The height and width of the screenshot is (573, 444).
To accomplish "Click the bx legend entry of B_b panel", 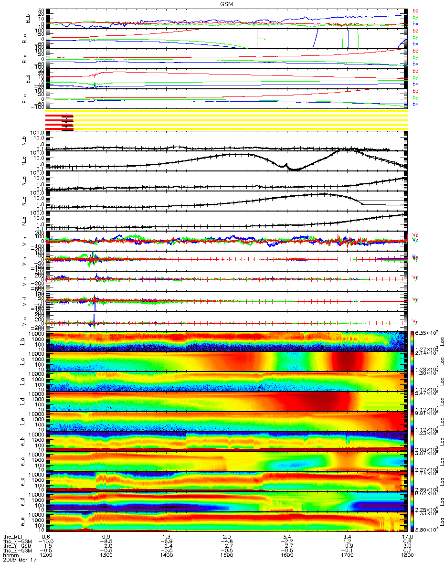I will coord(415,24).
